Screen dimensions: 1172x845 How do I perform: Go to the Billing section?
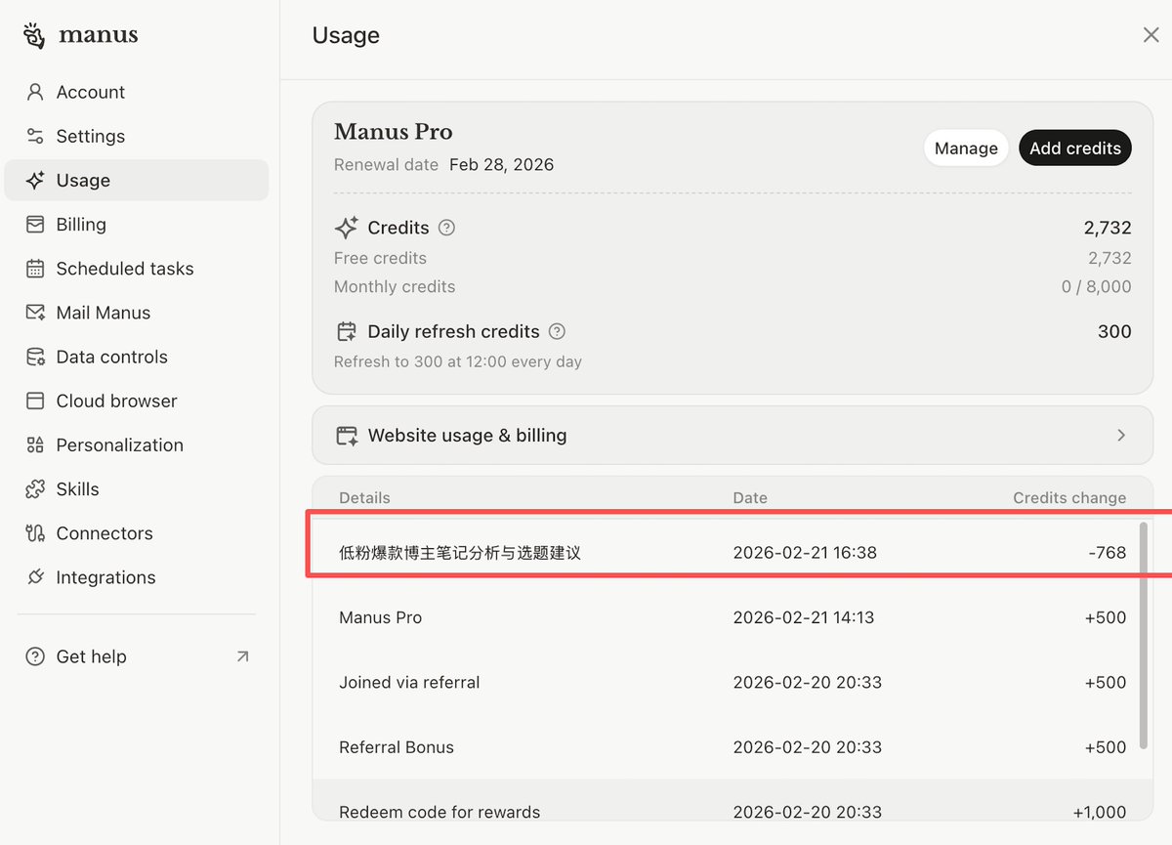coord(137,224)
